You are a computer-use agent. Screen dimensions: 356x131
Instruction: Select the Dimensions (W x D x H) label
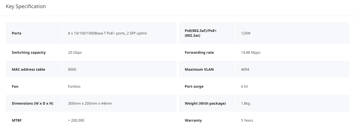pos(33,103)
